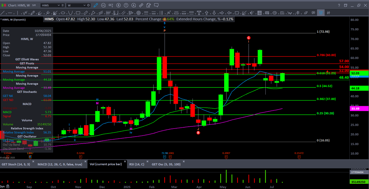
Task: Open the symbol list menu icon
Action: coord(63,5)
